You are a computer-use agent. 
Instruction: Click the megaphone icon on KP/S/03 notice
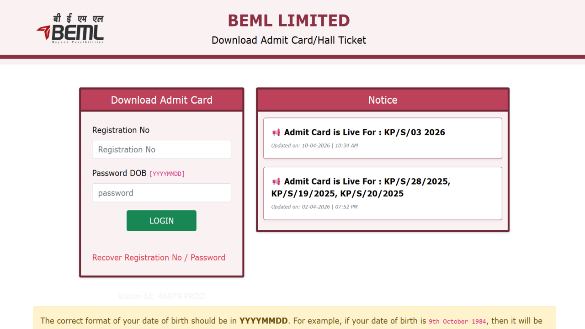276,132
